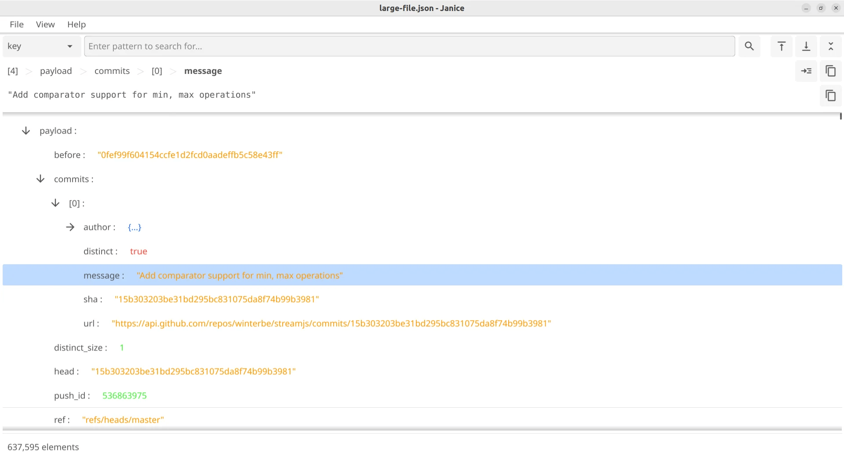The image size is (844, 460).
Task: Collapse the commits node
Action: [x=40, y=179]
